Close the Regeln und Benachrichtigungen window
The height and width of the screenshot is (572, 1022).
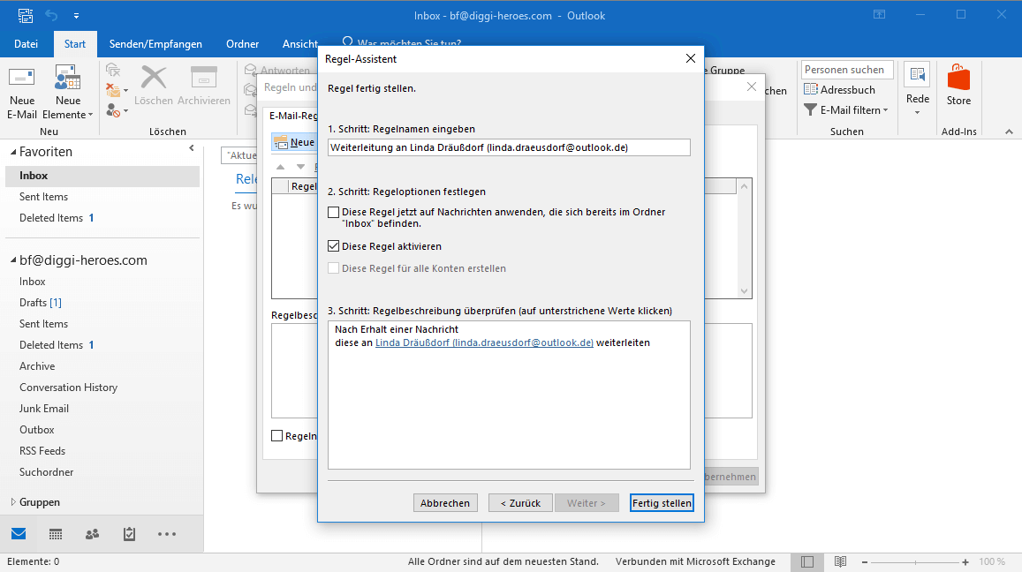pyautogui.click(x=752, y=87)
